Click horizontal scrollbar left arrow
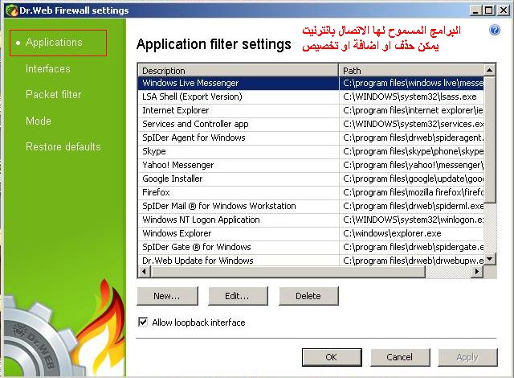 coord(144,272)
